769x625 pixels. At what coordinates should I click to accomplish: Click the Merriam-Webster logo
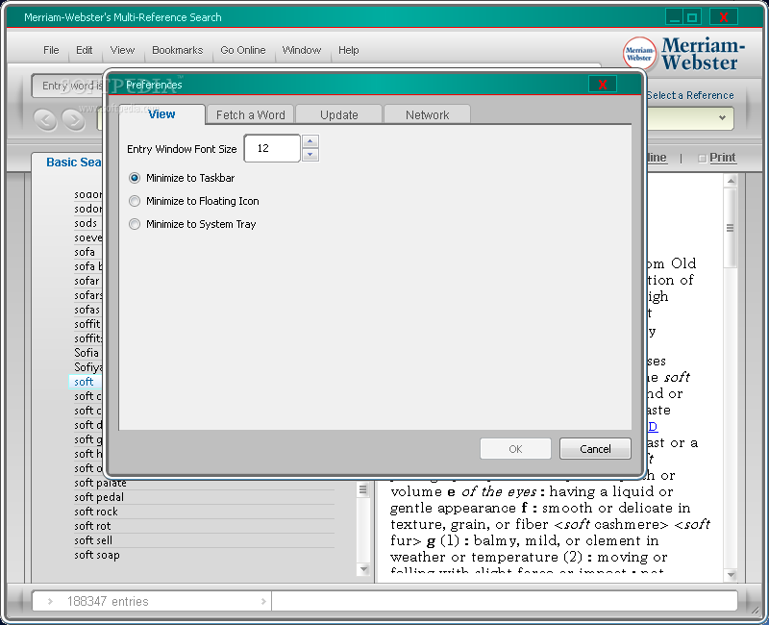(683, 54)
